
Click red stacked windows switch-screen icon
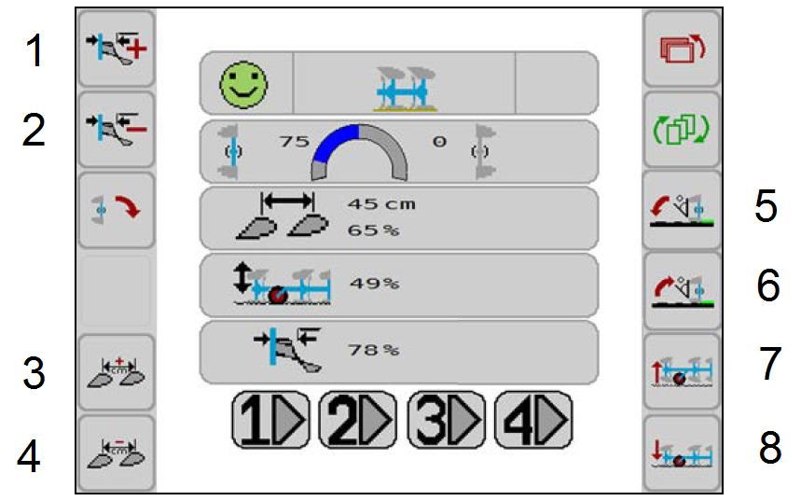[682, 49]
